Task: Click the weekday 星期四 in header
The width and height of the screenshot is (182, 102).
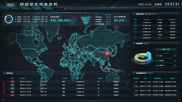Action: coord(158,4)
